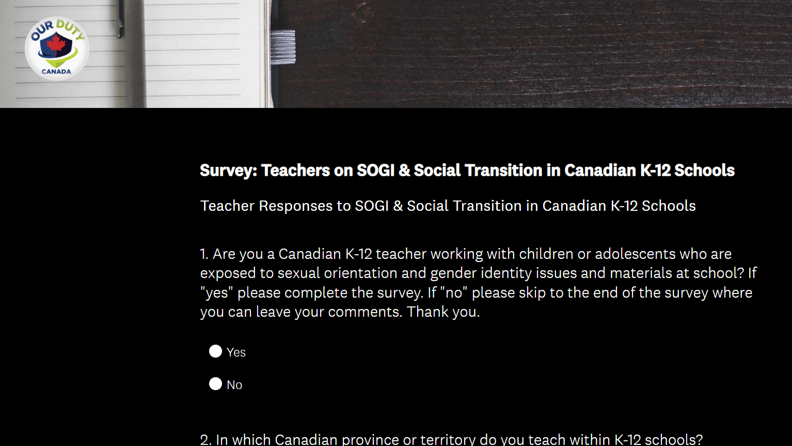The height and width of the screenshot is (446, 792).
Task: Click question 1 about Canadian K-12 teacher
Action: click(x=479, y=283)
